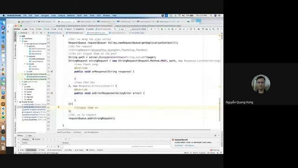This screenshot has height=168, width=298.
Task: Open the samsung device selector dropdown
Action: pos(139,29)
